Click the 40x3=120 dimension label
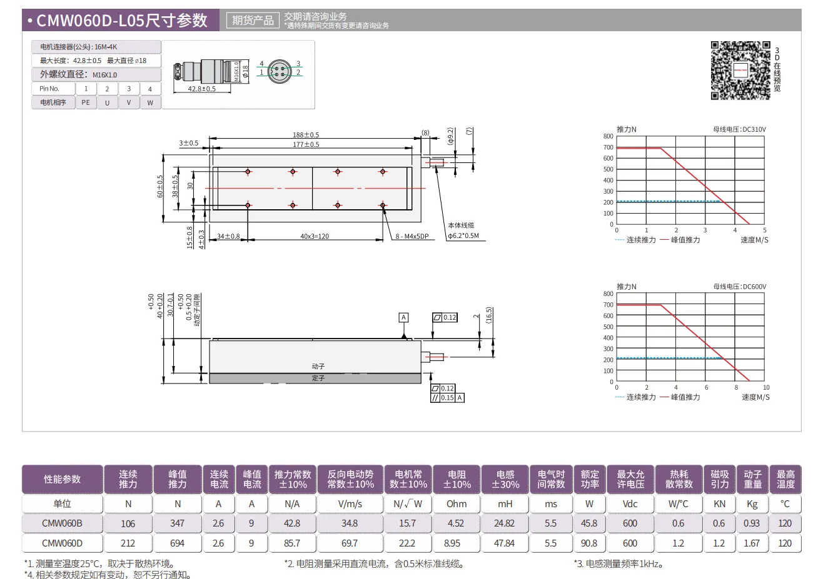This screenshot has height=579, width=818. click(x=315, y=236)
